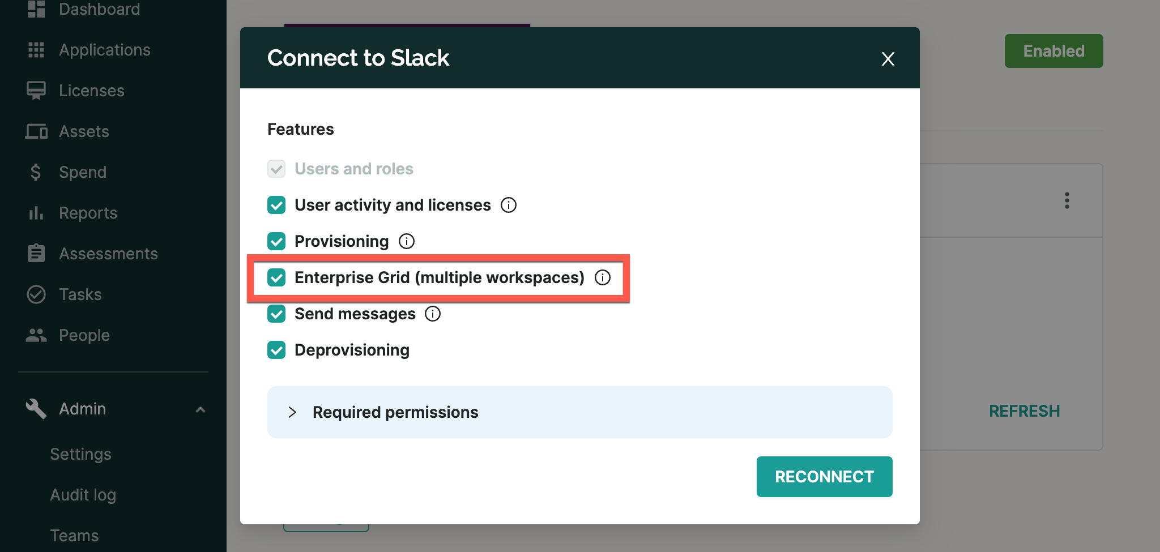
Task: Uncheck Enterprise Grid (multiple workspaces)
Action: [276, 277]
